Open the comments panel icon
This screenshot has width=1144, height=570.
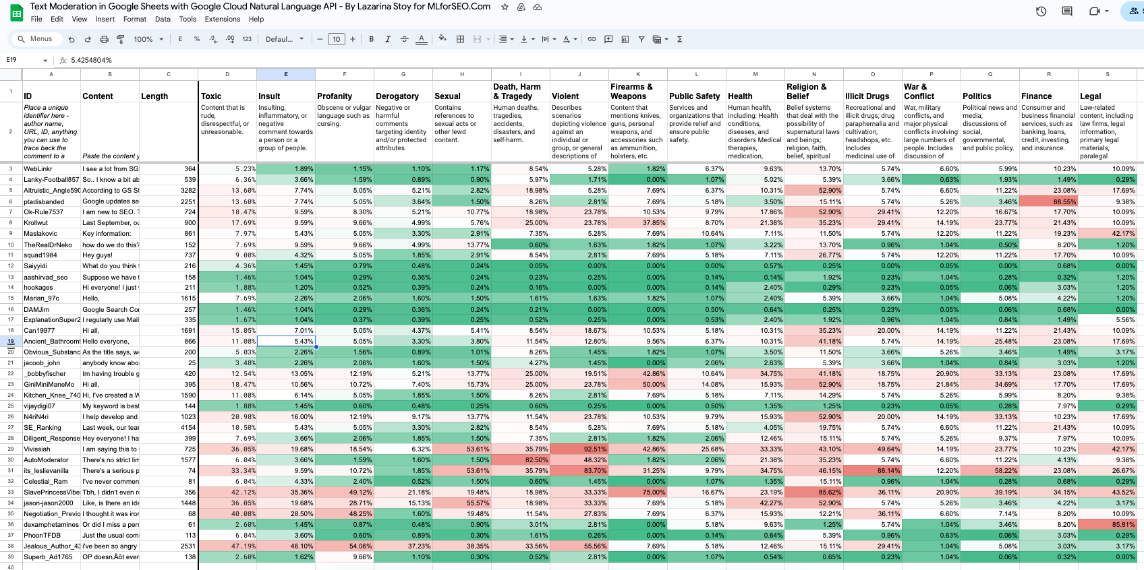coord(1067,11)
